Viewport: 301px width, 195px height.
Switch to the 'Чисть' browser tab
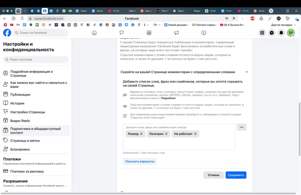pyautogui.click(x=162, y=11)
